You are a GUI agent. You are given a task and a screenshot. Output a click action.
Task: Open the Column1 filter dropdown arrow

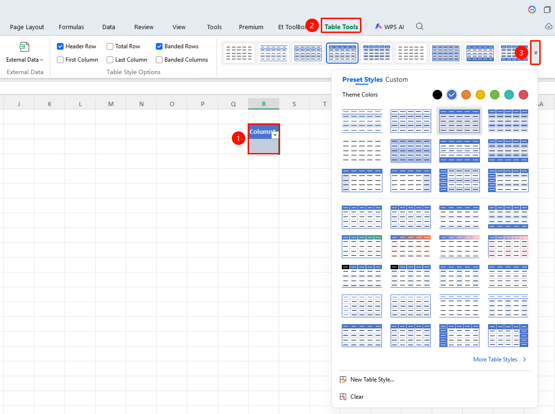coord(275,135)
